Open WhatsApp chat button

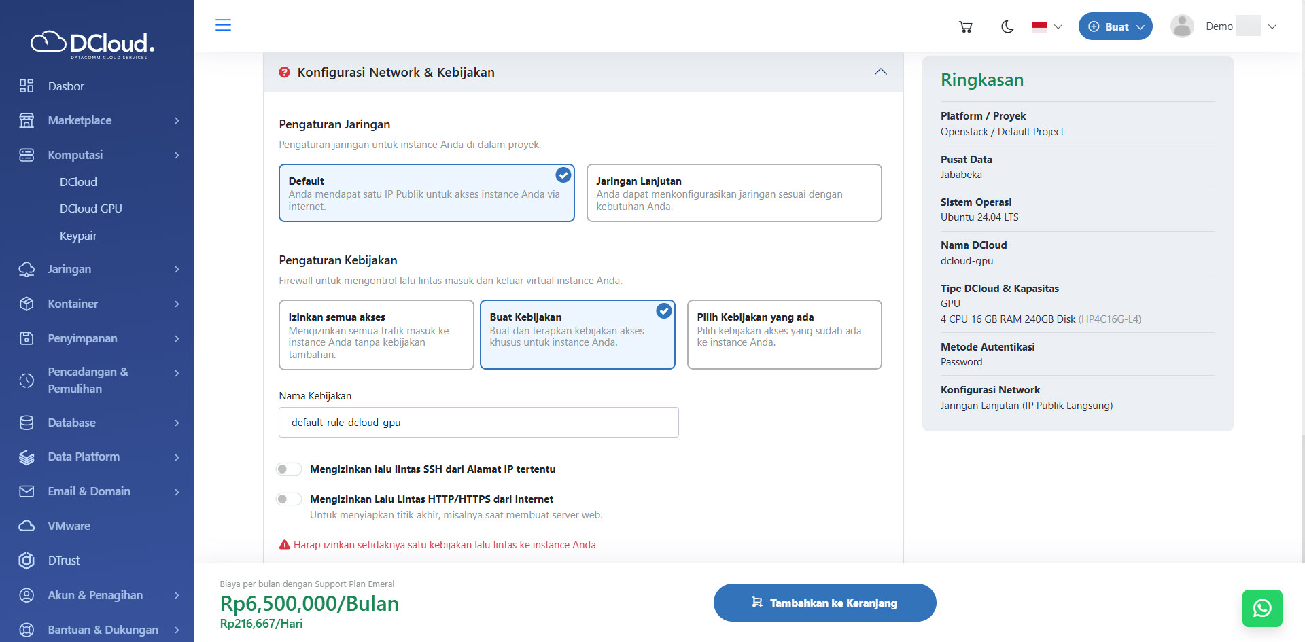1262,608
